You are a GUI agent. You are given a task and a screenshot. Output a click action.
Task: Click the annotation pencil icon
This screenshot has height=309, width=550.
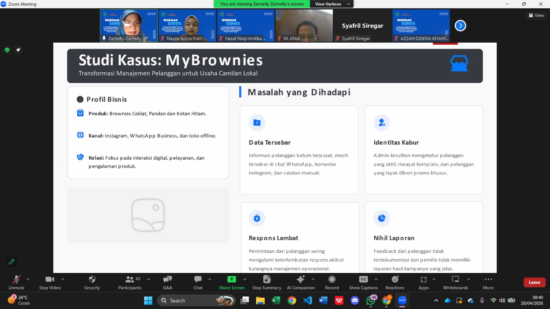pos(11,262)
